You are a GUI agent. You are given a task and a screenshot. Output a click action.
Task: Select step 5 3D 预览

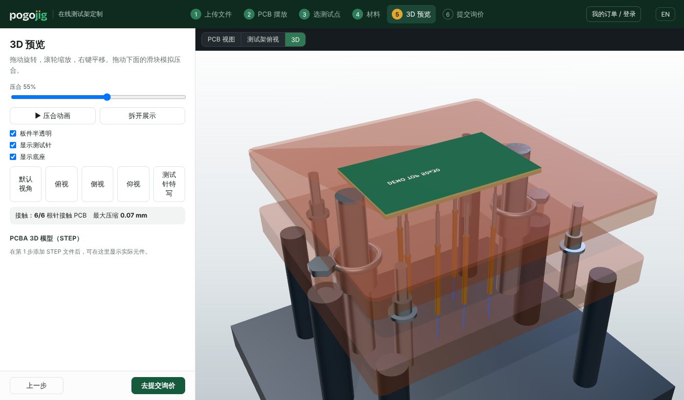pyautogui.click(x=411, y=14)
